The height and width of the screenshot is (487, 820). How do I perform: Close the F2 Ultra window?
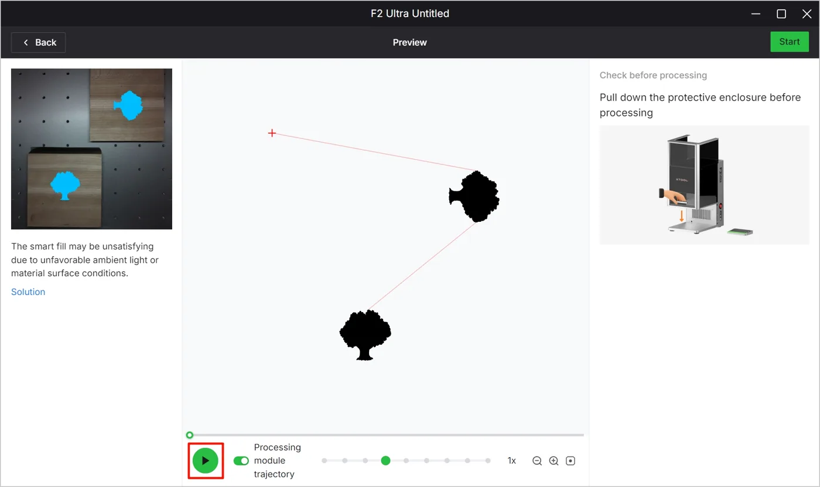(807, 14)
